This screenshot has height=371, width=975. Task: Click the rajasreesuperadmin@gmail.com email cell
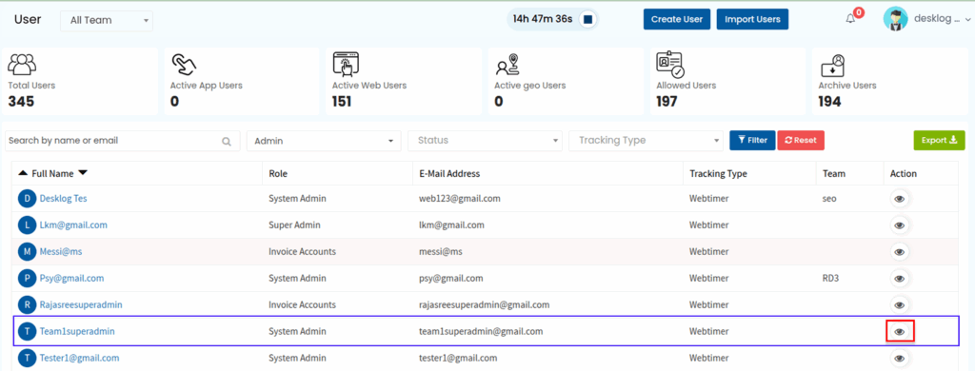(x=485, y=305)
